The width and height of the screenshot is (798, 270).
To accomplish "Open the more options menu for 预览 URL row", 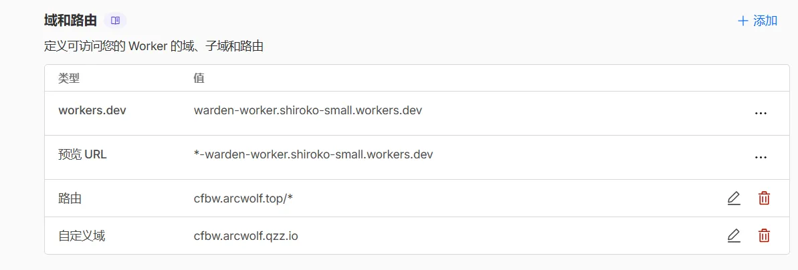I will tap(761, 158).
